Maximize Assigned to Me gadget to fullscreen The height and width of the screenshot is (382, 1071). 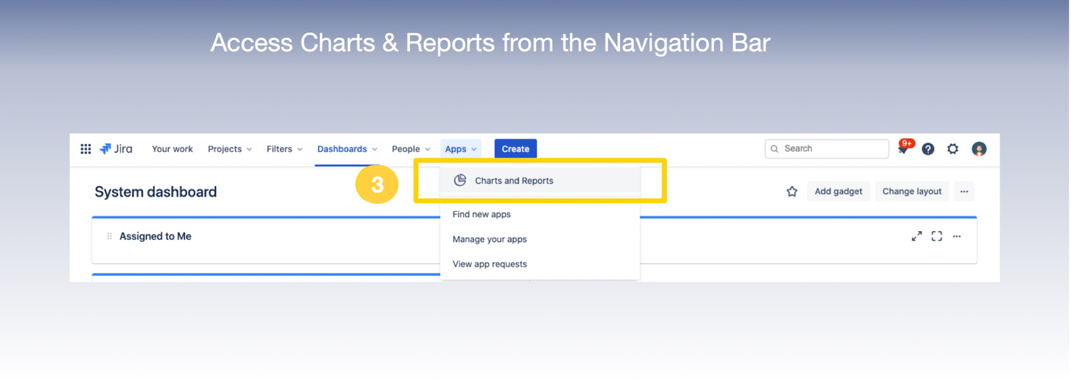click(x=936, y=236)
